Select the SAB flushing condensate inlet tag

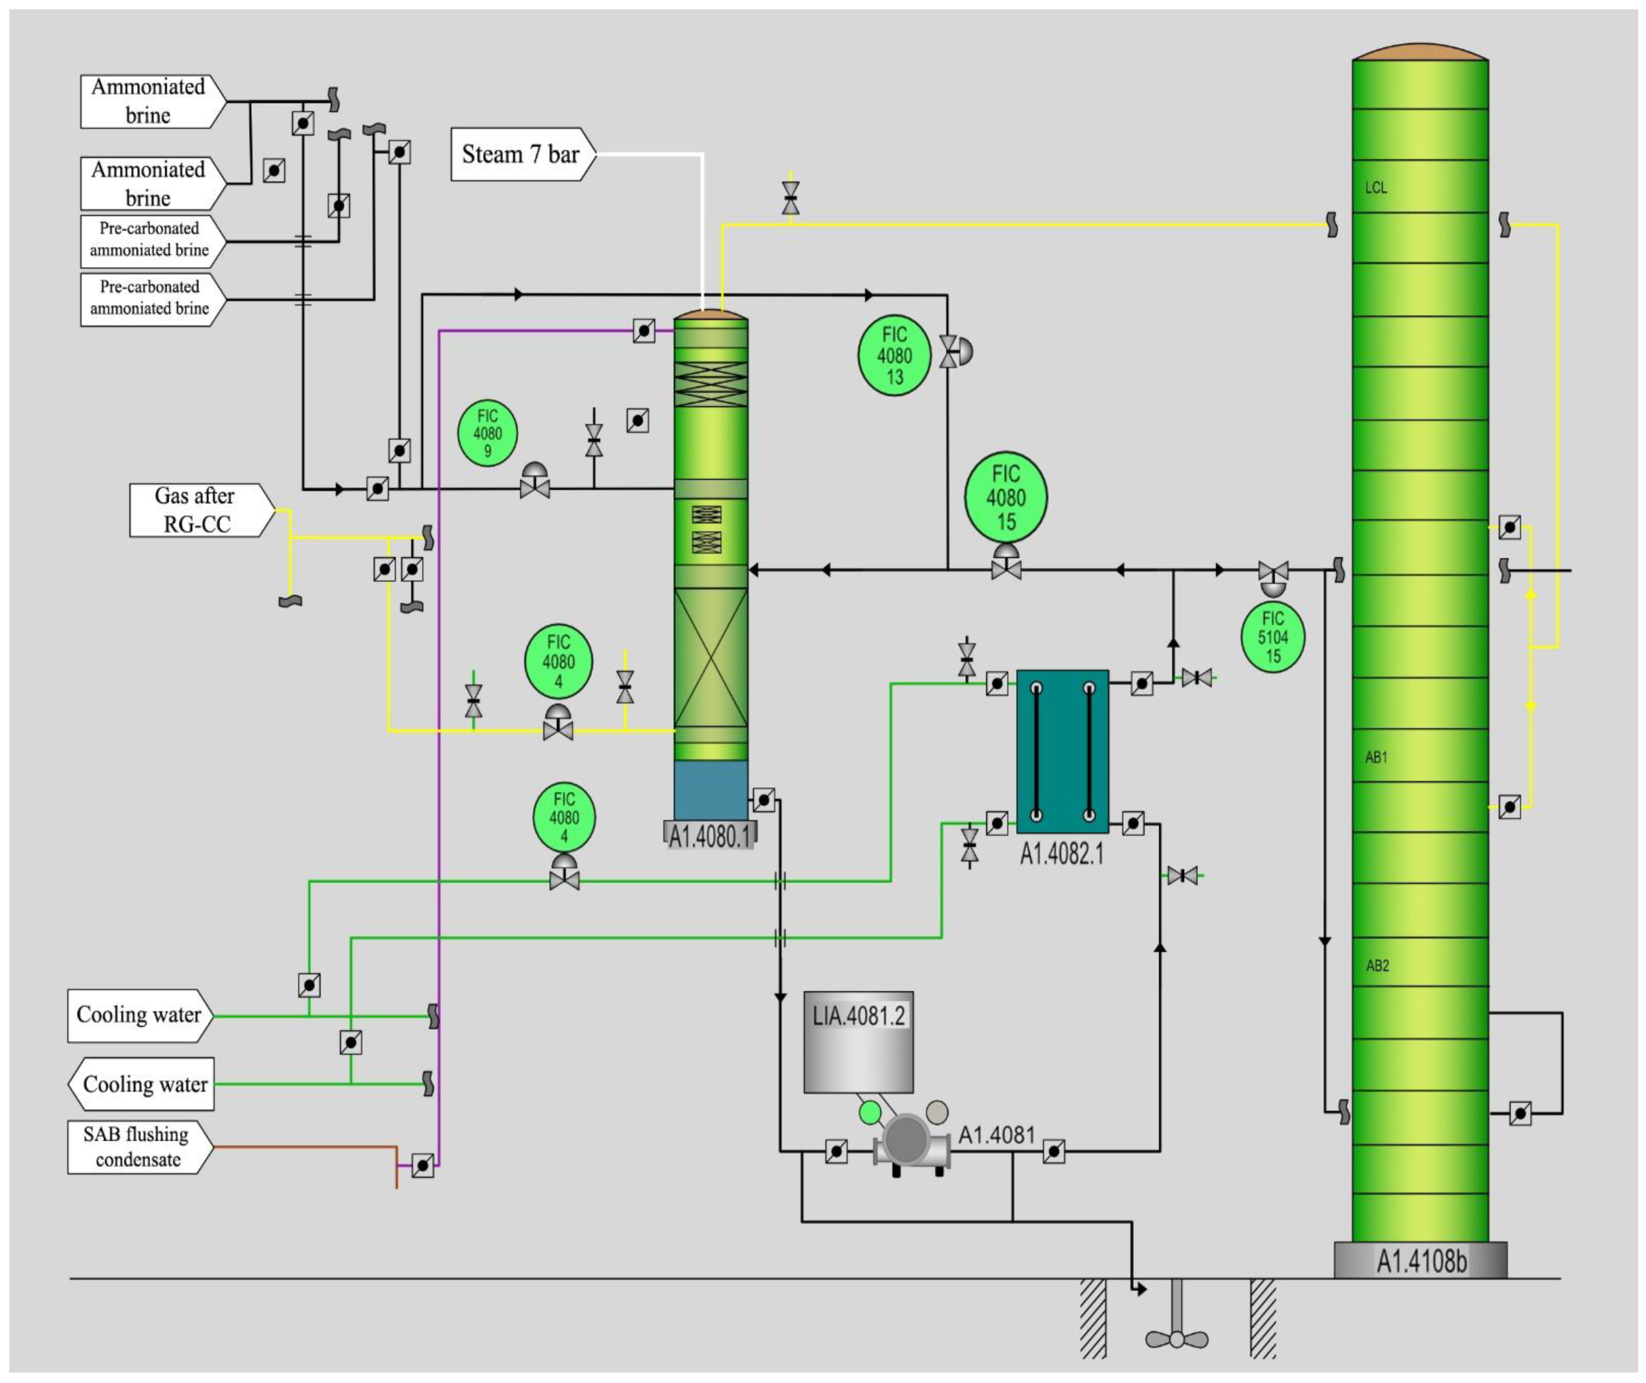coord(137,1146)
